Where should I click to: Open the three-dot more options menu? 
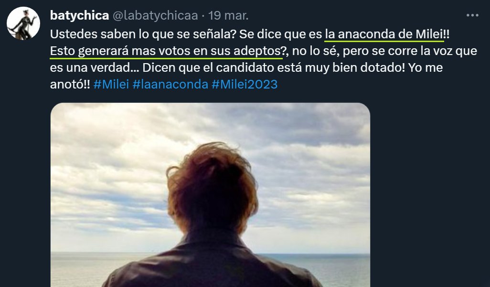(472, 15)
